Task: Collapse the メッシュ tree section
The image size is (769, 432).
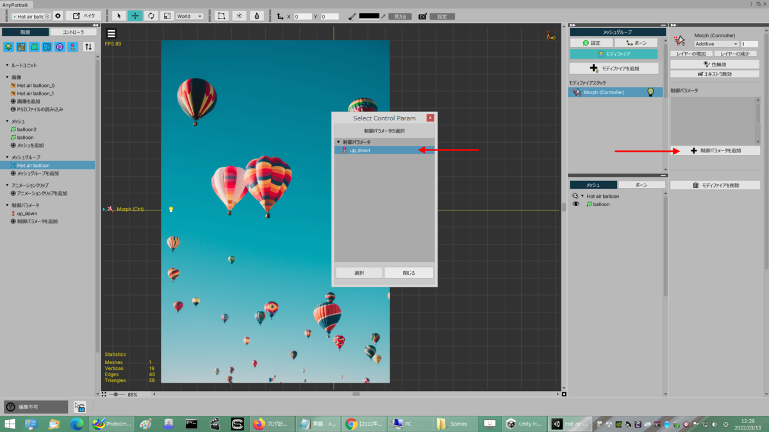Action: (x=8, y=122)
